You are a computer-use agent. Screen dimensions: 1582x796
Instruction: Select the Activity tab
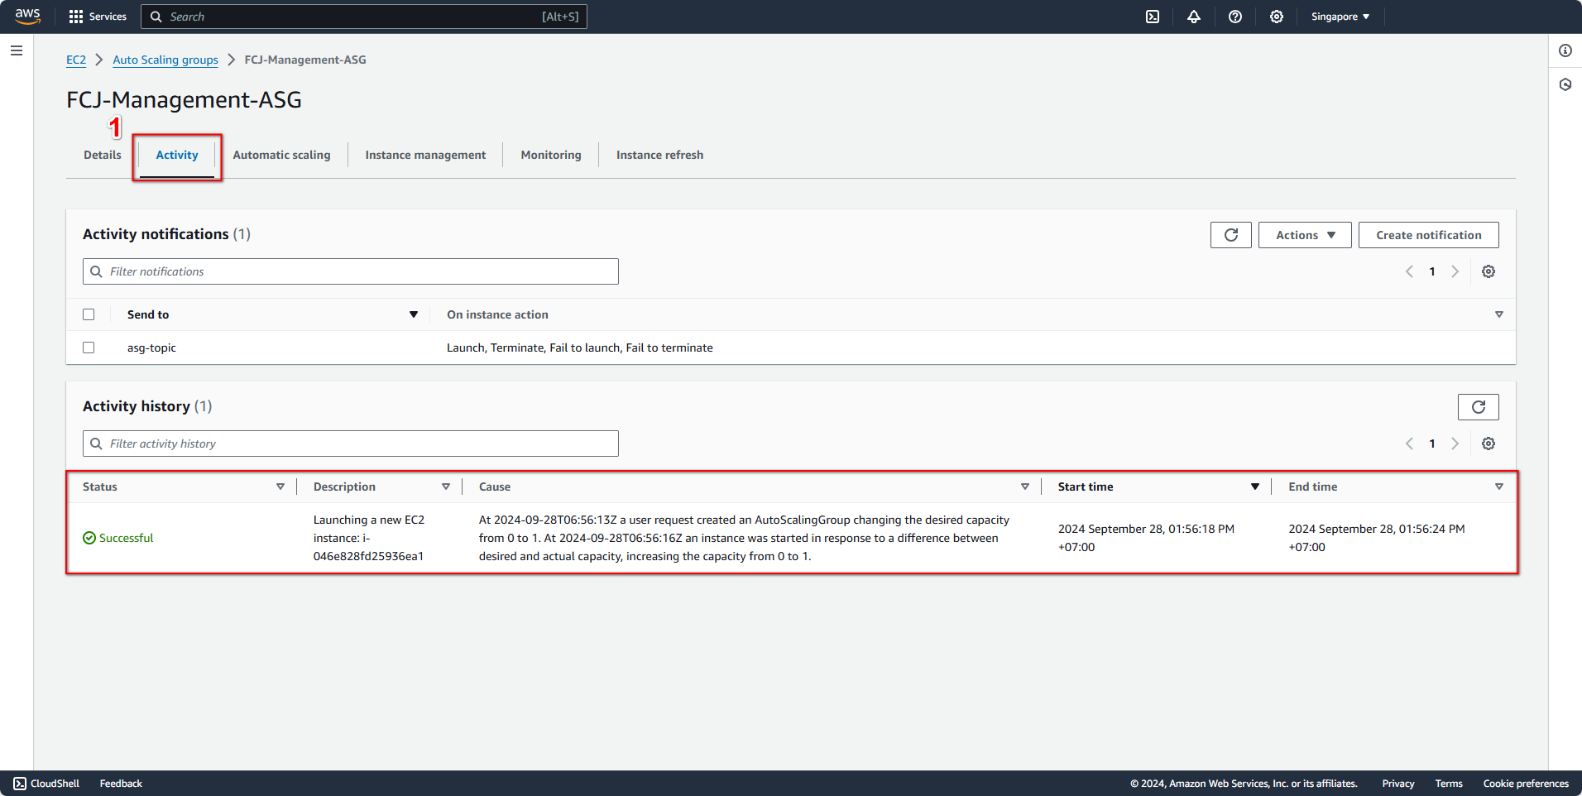[x=177, y=155]
